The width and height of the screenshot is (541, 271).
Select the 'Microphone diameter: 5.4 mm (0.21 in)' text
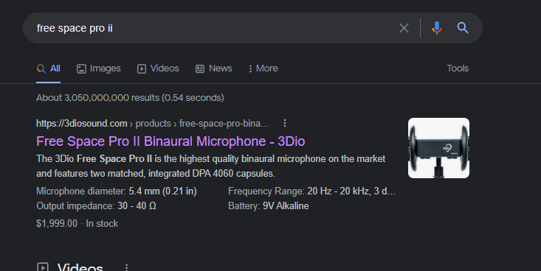[x=117, y=191]
